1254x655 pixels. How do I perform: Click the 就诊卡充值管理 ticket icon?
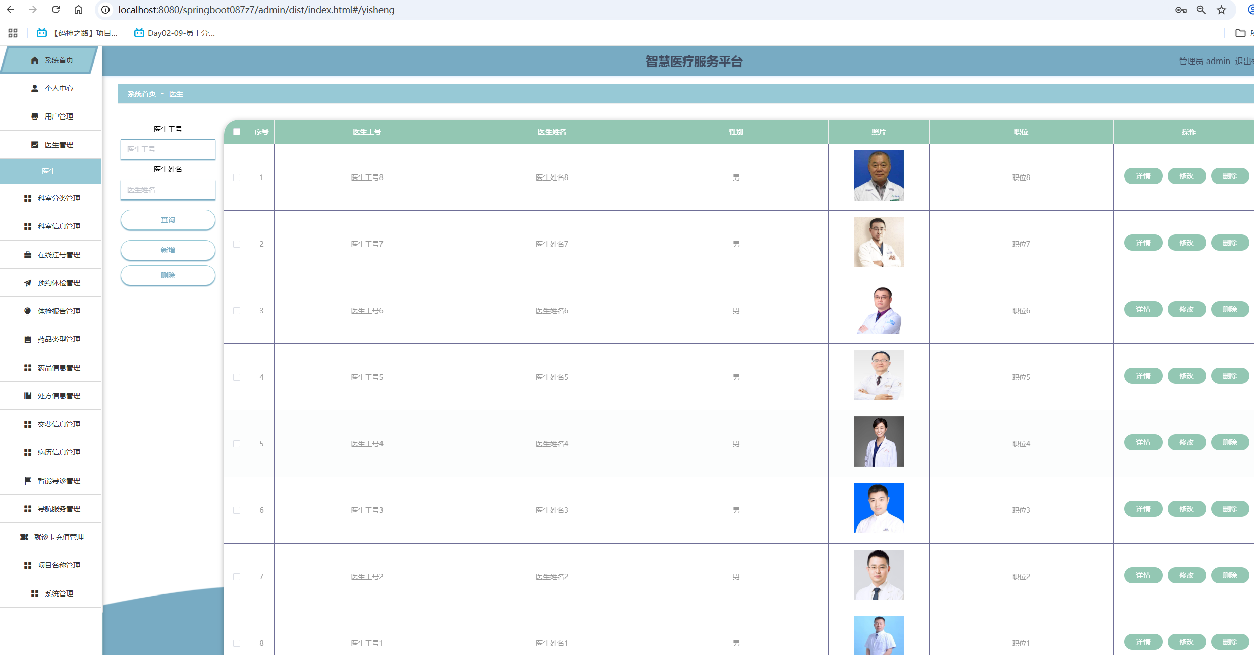[x=24, y=537]
